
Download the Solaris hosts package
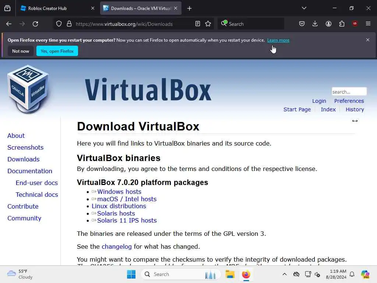[116, 213]
